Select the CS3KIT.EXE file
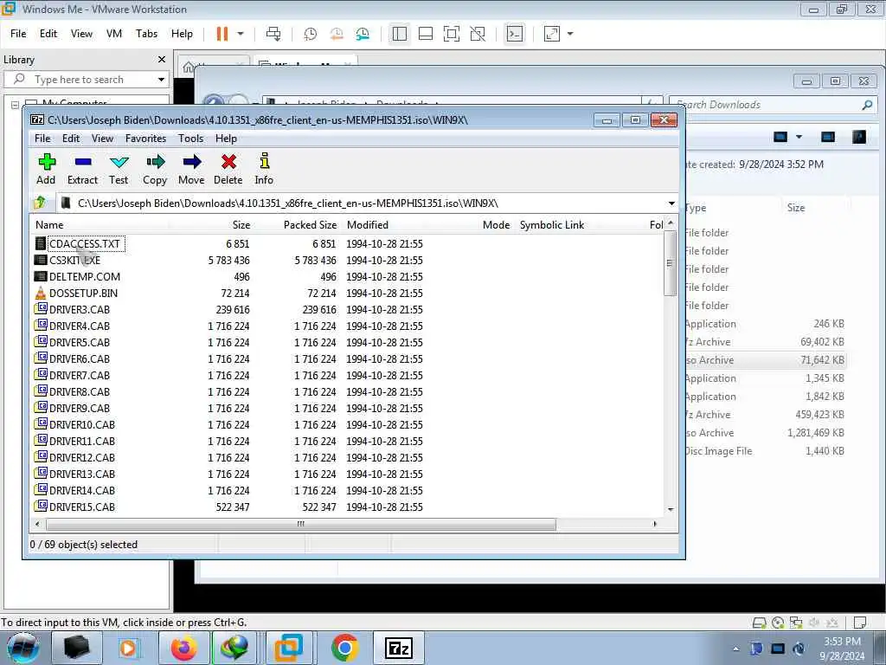Screen dimensions: 886x665 click(74, 260)
